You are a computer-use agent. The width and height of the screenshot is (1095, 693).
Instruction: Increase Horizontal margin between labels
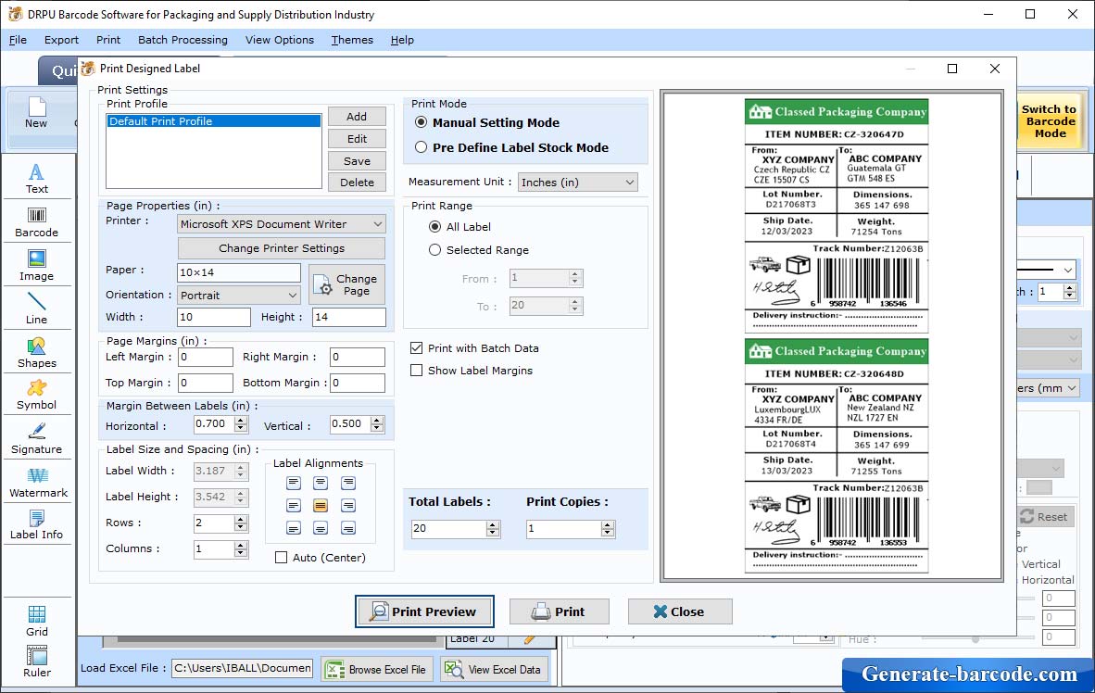(x=241, y=420)
